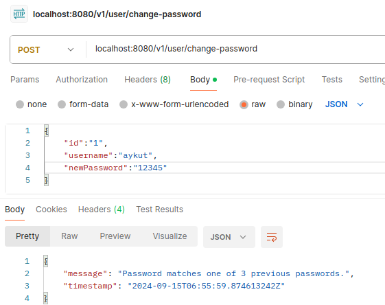The width and height of the screenshot is (385, 305).
Task: Collapse response JSON opening brace fold
Action: [46, 261]
